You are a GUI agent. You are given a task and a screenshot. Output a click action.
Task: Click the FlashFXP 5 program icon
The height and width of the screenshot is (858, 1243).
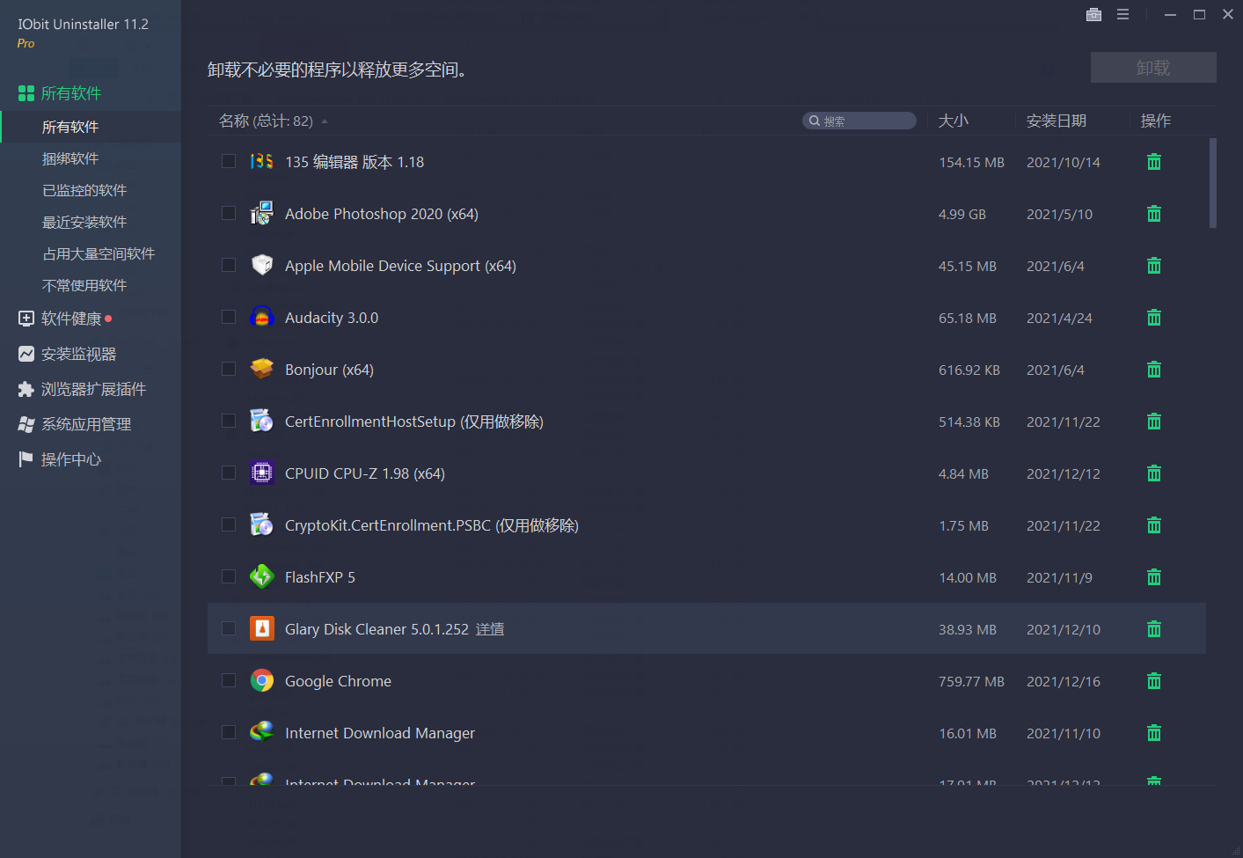pyautogui.click(x=261, y=577)
